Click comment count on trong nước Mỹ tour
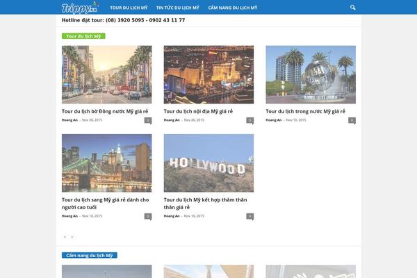The width and height of the screenshot is (417, 278). click(352, 120)
